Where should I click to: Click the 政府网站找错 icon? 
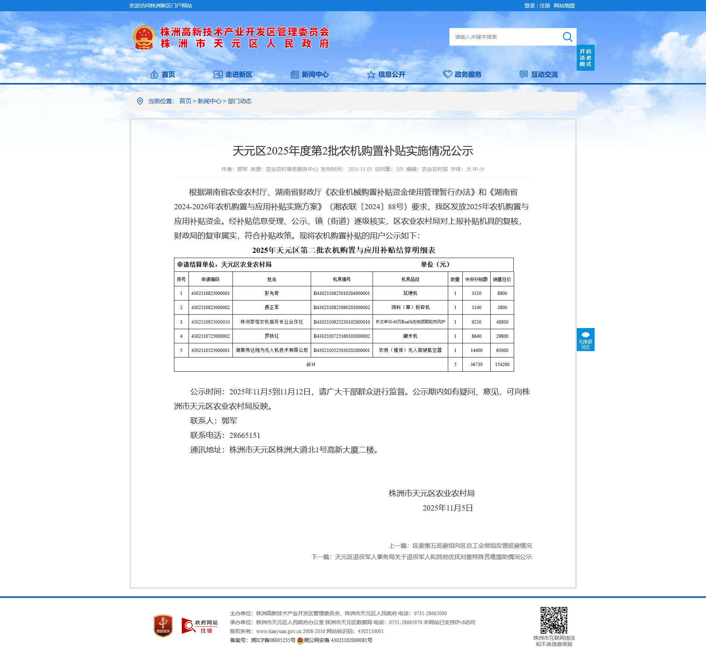[200, 626]
